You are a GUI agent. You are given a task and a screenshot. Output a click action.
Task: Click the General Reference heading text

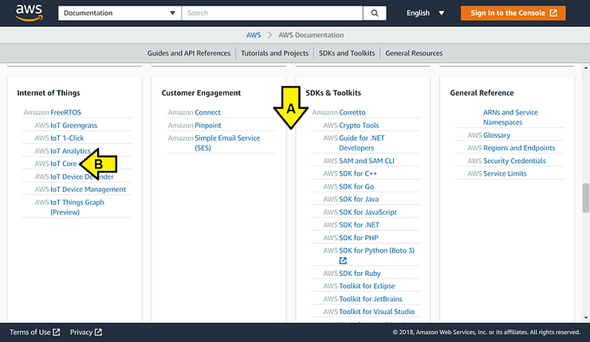482,93
